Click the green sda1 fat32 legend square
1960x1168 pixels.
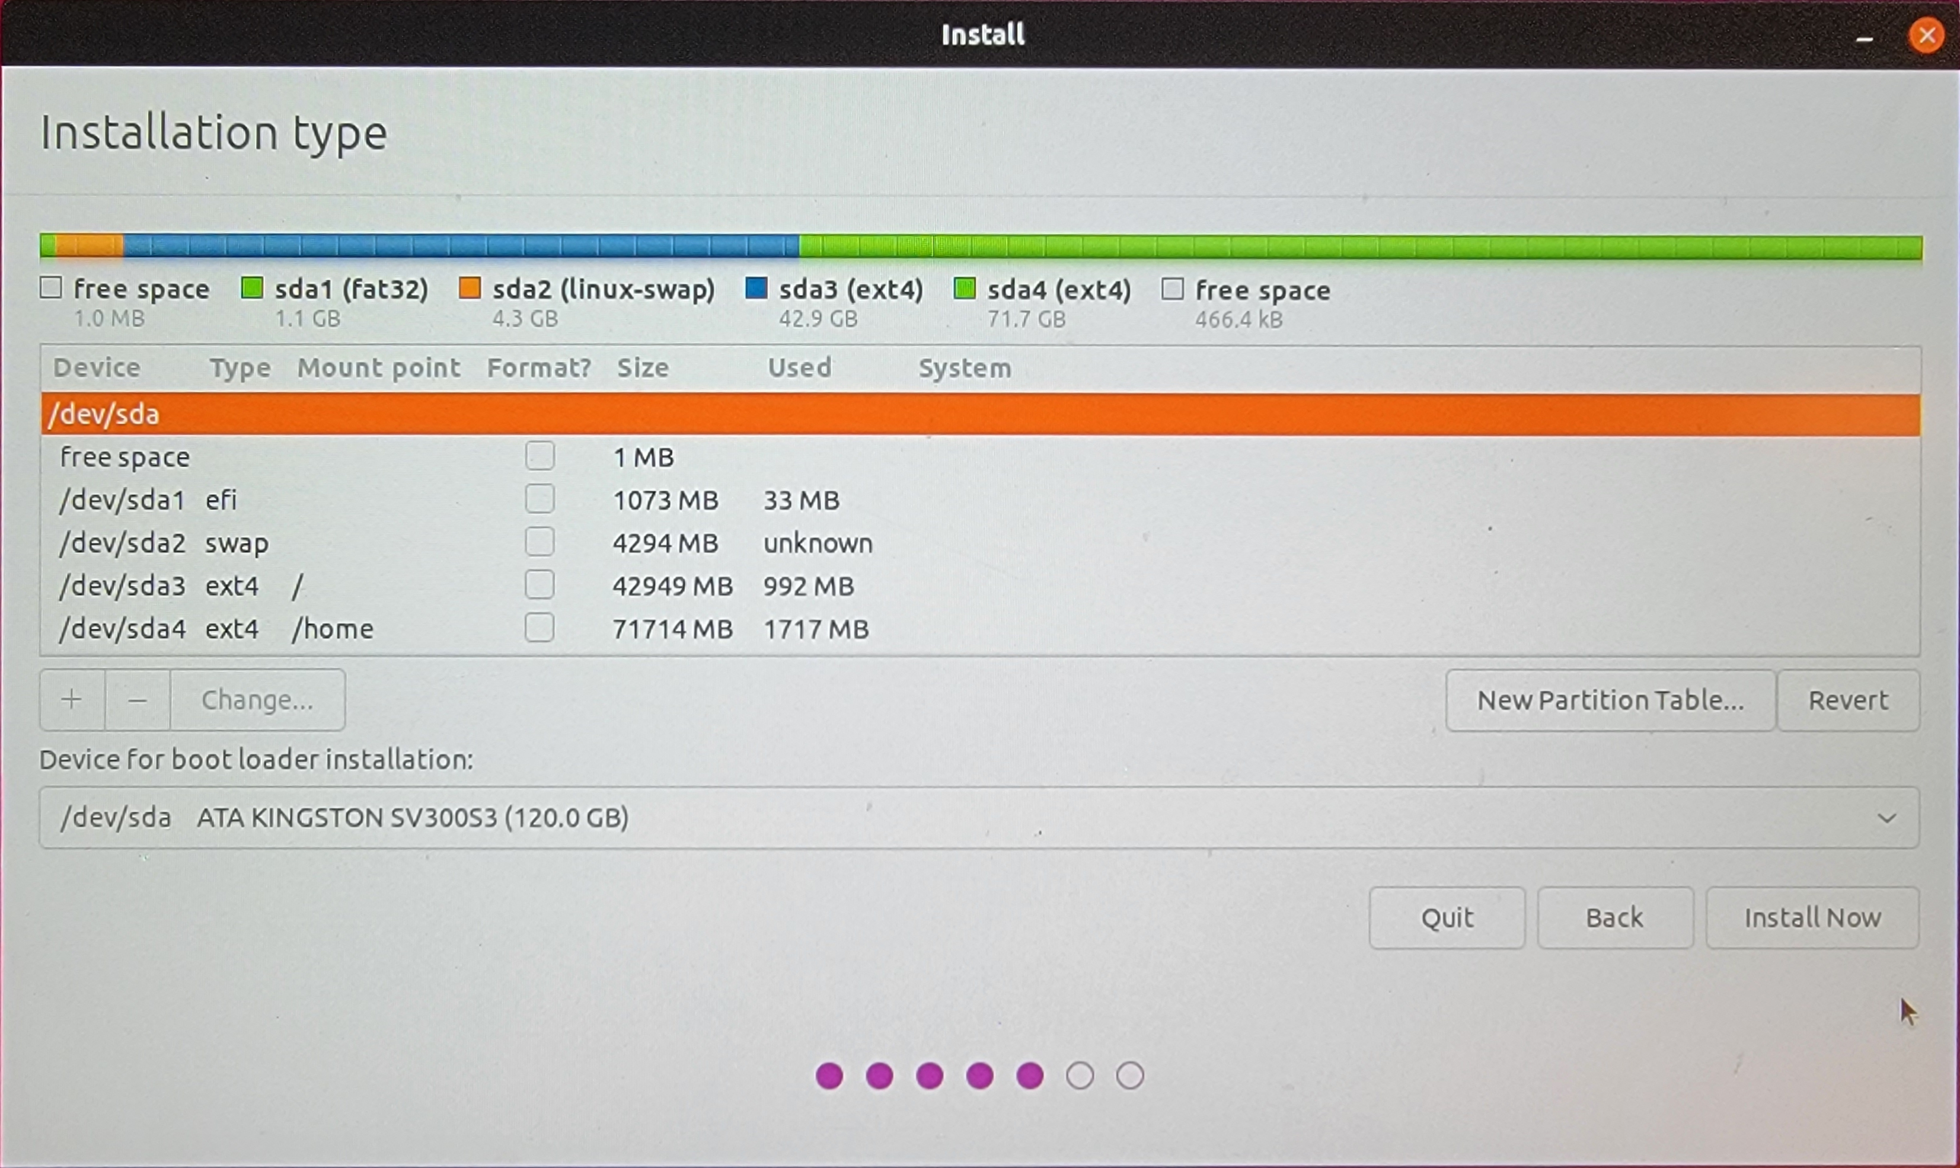pyautogui.click(x=252, y=288)
